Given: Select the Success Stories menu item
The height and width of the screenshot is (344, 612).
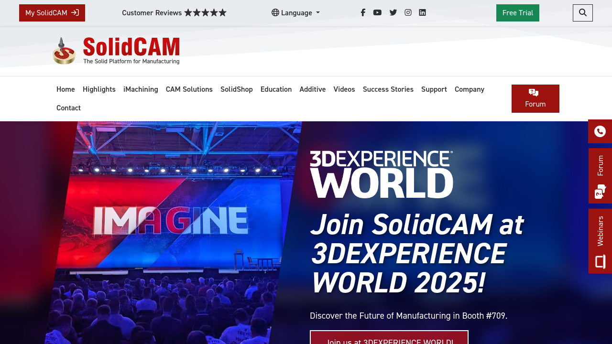Looking at the screenshot, I should [388, 89].
